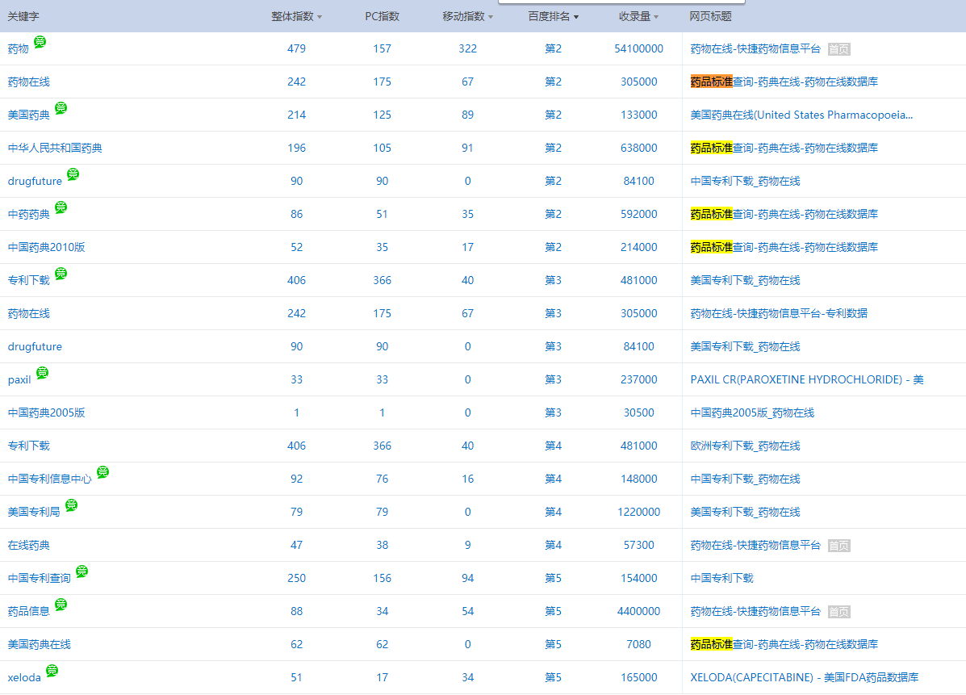The width and height of the screenshot is (966, 695).
Task: Open page title 中国专利下载 in 中国专利查询 row
Action: tap(721, 579)
